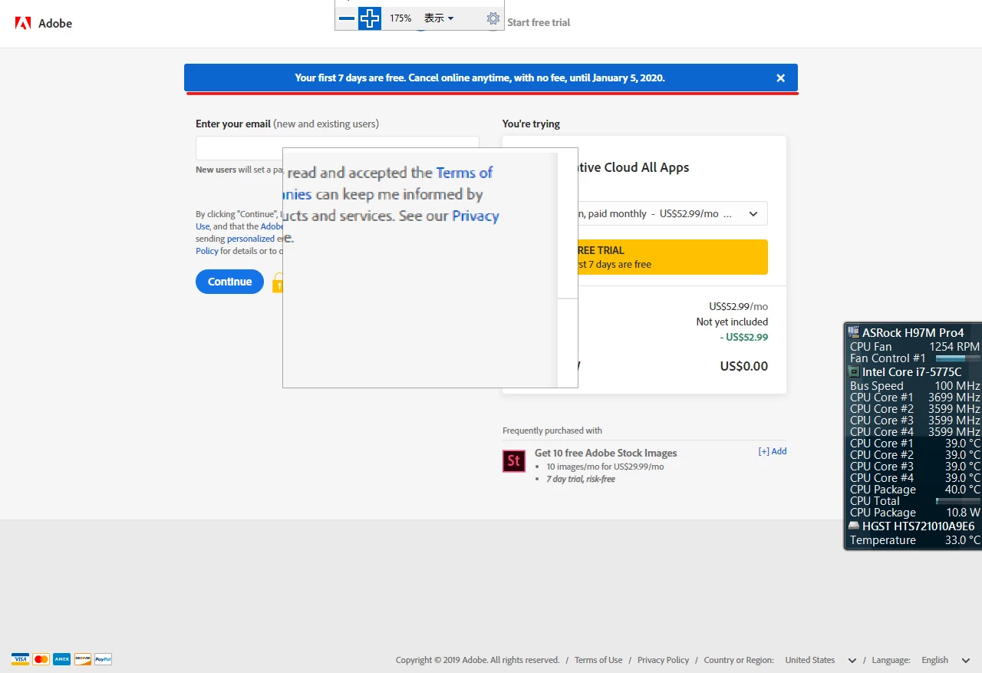Screen dimensions: 982x673
Task: Click the CPU Total load bar
Action: pyautogui.click(x=957, y=501)
